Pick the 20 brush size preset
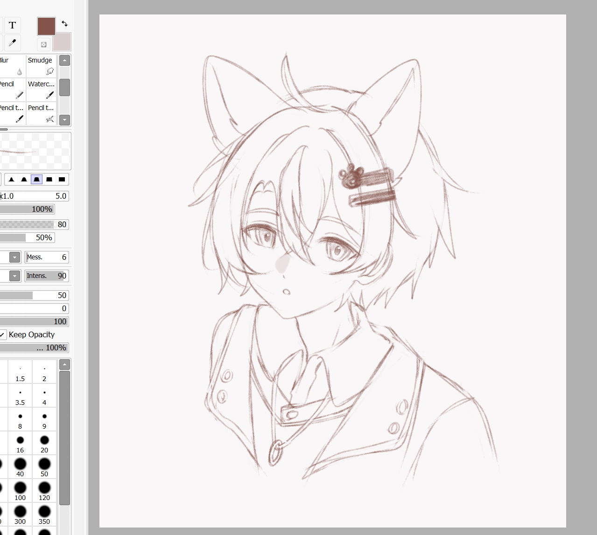 click(x=44, y=443)
